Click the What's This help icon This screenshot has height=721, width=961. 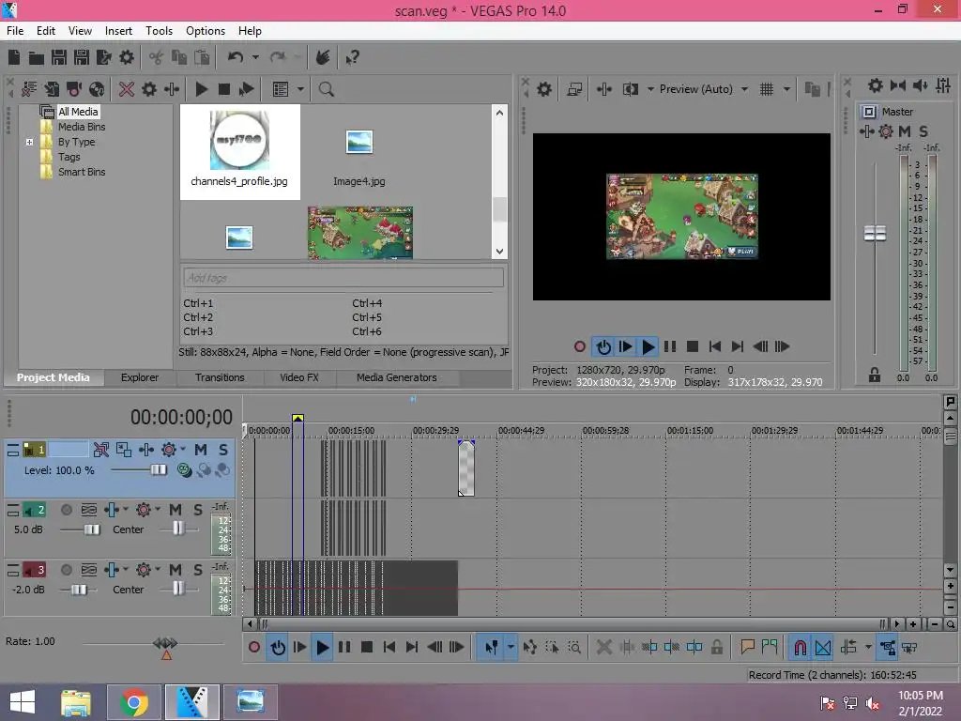coord(352,57)
